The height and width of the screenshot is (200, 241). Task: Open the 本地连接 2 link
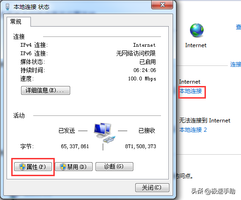pos(193,129)
